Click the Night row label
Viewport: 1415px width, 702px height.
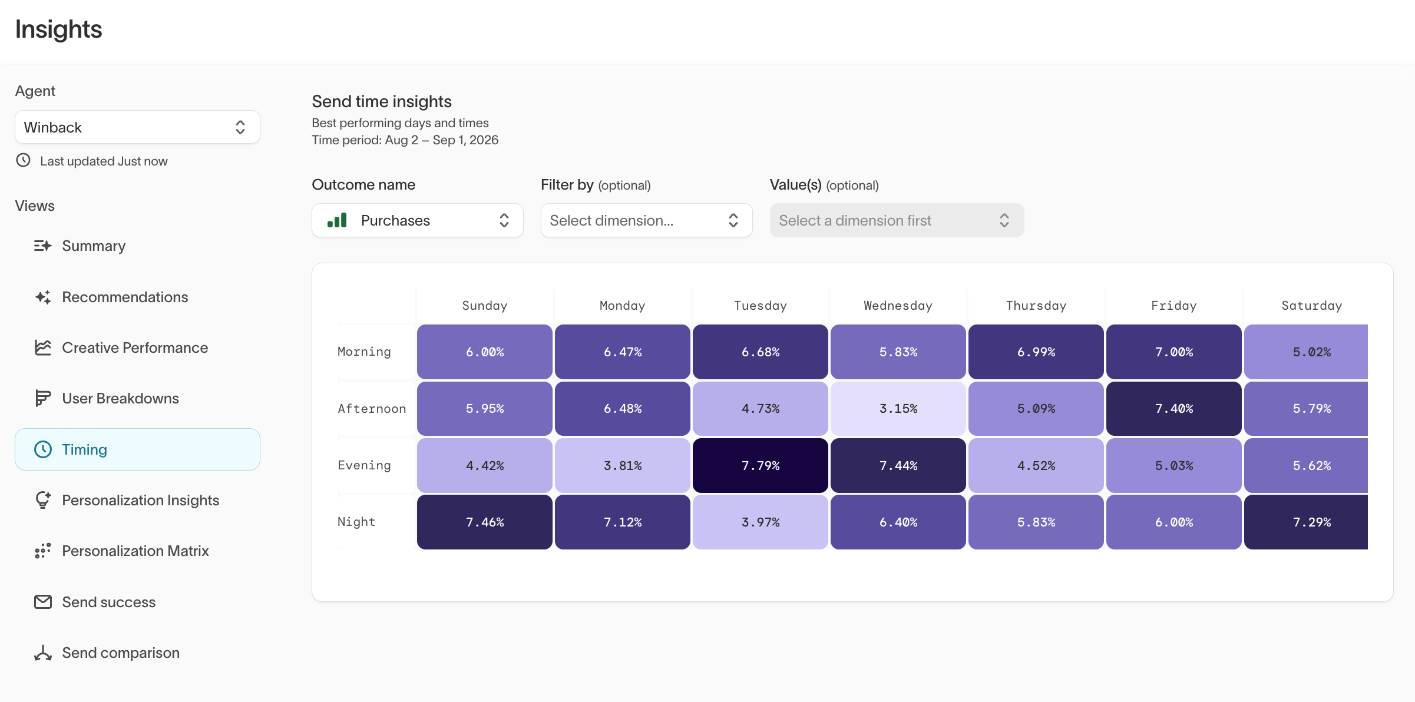click(356, 522)
